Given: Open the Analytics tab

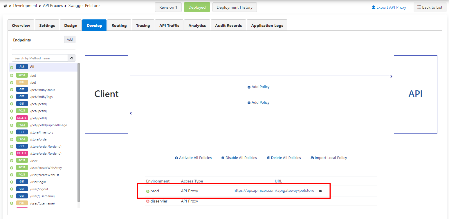Looking at the screenshot, I should (x=197, y=25).
